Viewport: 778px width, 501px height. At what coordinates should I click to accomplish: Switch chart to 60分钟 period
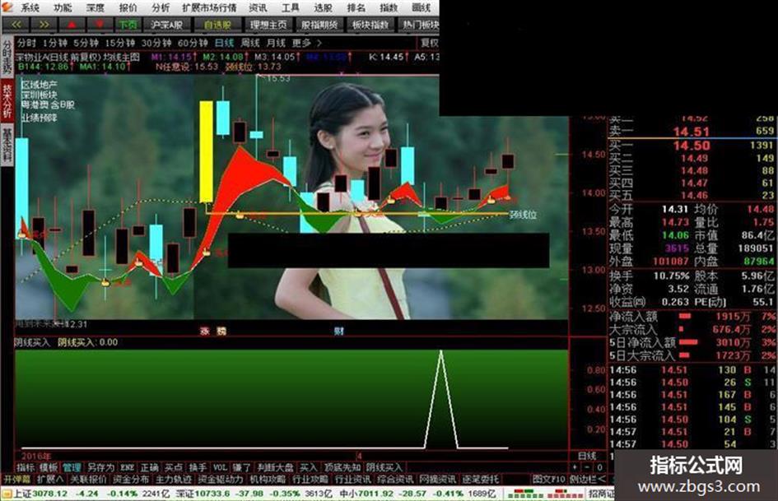coord(193,43)
